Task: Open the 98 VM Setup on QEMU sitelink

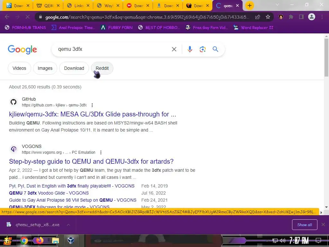Action: [x=73, y=200]
